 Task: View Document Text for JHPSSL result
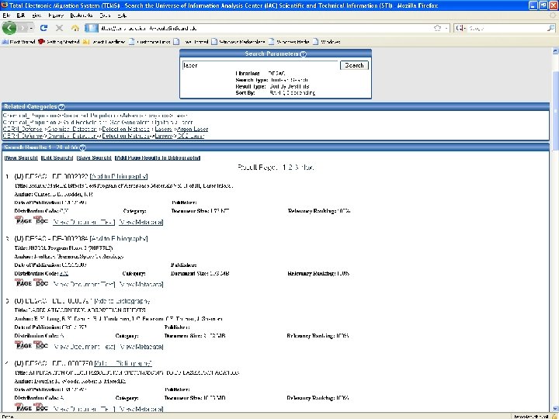(x=84, y=284)
